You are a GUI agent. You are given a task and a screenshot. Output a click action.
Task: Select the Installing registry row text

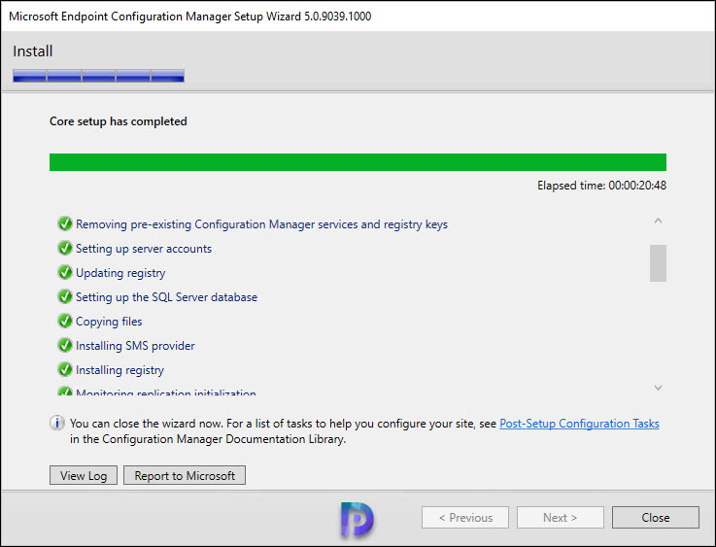[119, 370]
